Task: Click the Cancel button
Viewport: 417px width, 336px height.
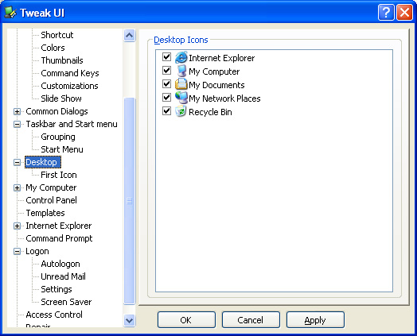Action: pos(251,320)
